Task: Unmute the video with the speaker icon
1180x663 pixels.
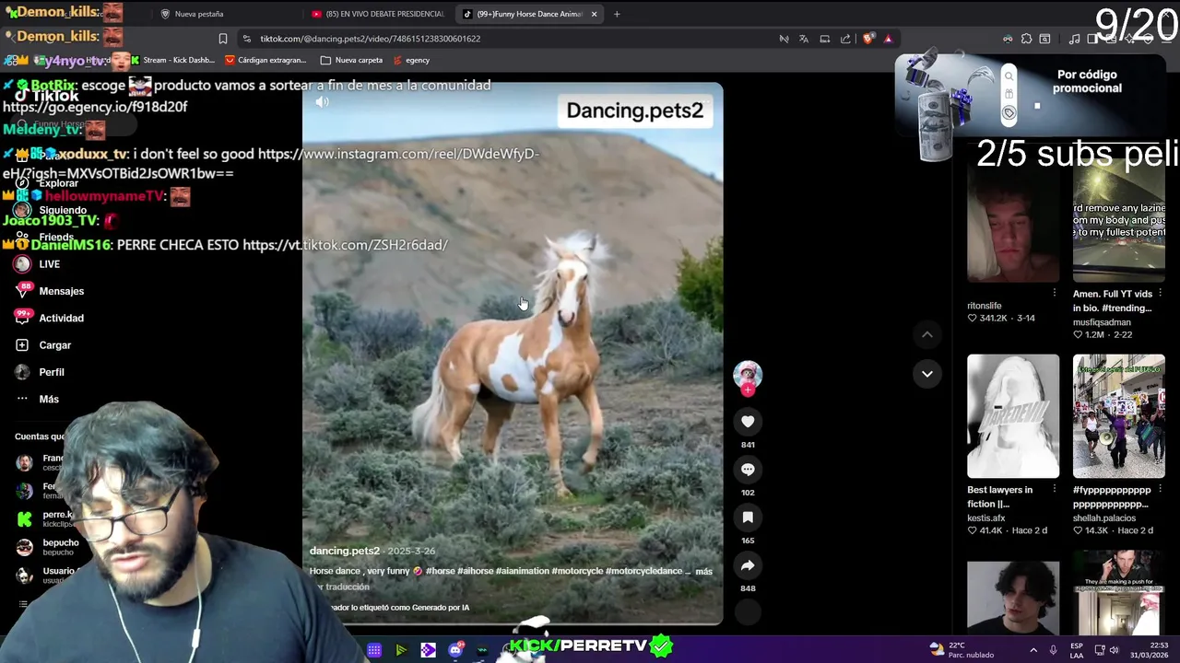Action: coord(322,102)
